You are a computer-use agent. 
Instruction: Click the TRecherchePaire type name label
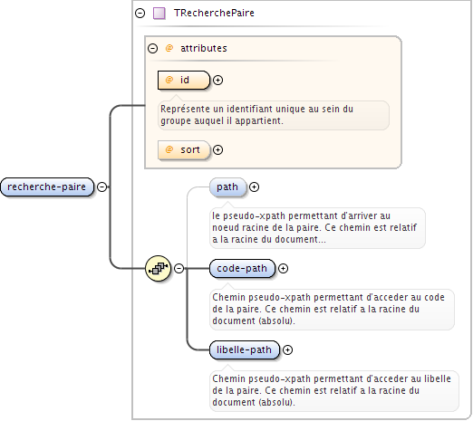tap(214, 14)
